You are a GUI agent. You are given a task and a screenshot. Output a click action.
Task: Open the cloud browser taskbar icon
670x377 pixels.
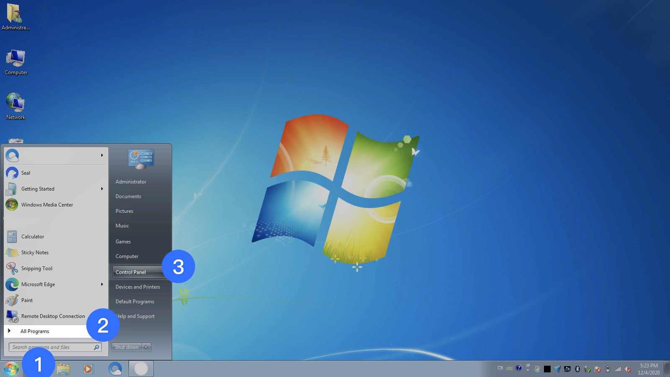pos(115,369)
